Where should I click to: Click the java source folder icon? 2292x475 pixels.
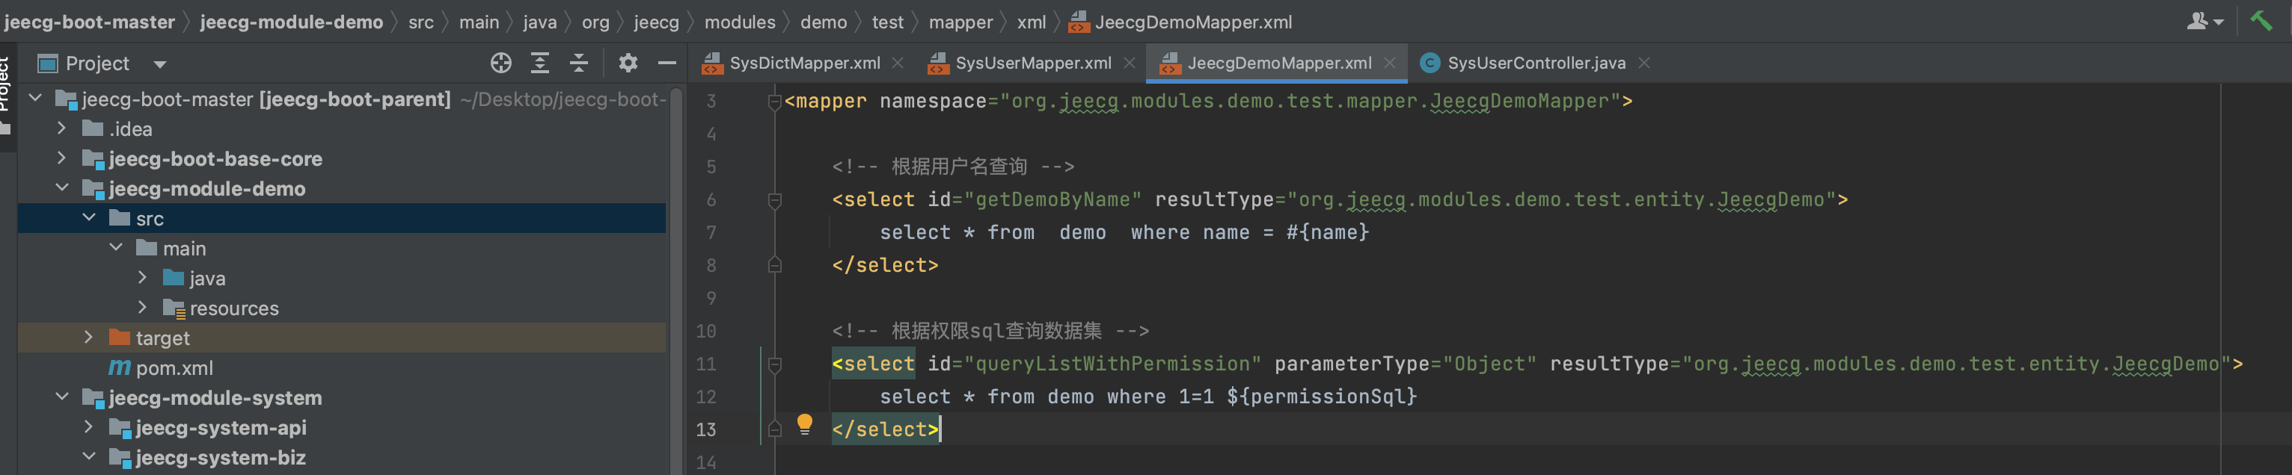pyautogui.click(x=174, y=278)
